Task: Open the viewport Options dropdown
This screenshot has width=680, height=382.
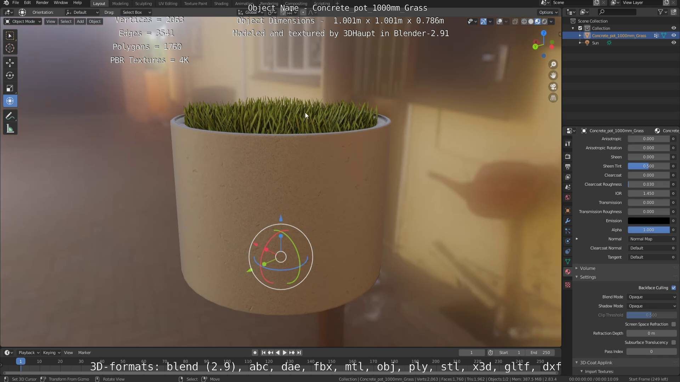Action: 548,12
